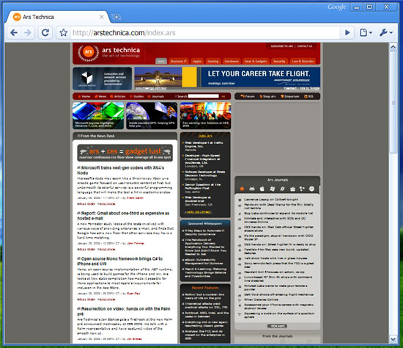The image size is (403, 348).
Task: Click the vertical scrollbar thumb
Action: pyautogui.click(x=393, y=103)
